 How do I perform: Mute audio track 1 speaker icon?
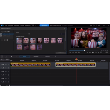point(6,68)
